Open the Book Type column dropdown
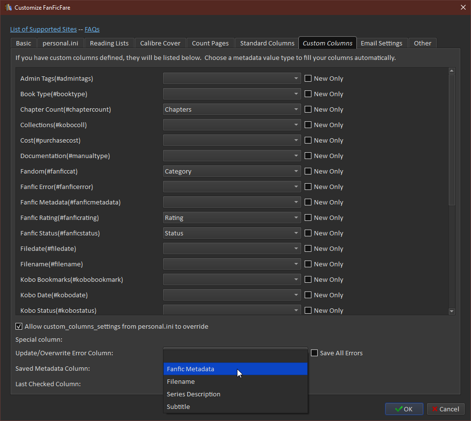The width and height of the screenshot is (471, 421). coord(232,94)
